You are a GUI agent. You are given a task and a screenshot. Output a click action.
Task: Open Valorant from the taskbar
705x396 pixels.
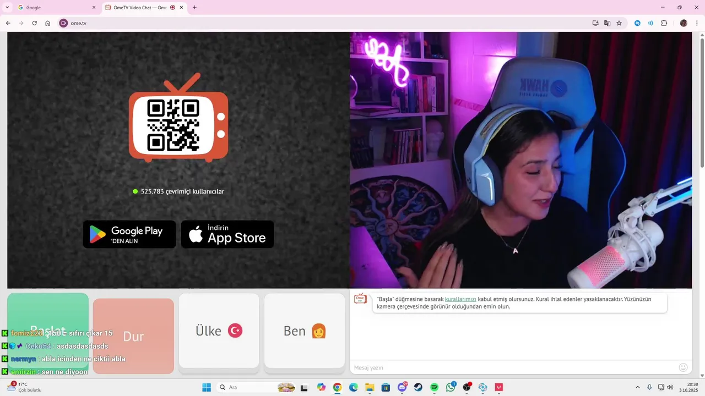pos(499,387)
